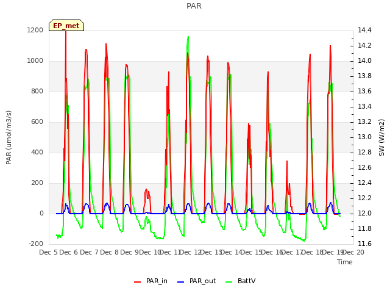The width and height of the screenshot is (390, 293).
Task: Click the SW (W/m2) right axis label
Action: 381,137
